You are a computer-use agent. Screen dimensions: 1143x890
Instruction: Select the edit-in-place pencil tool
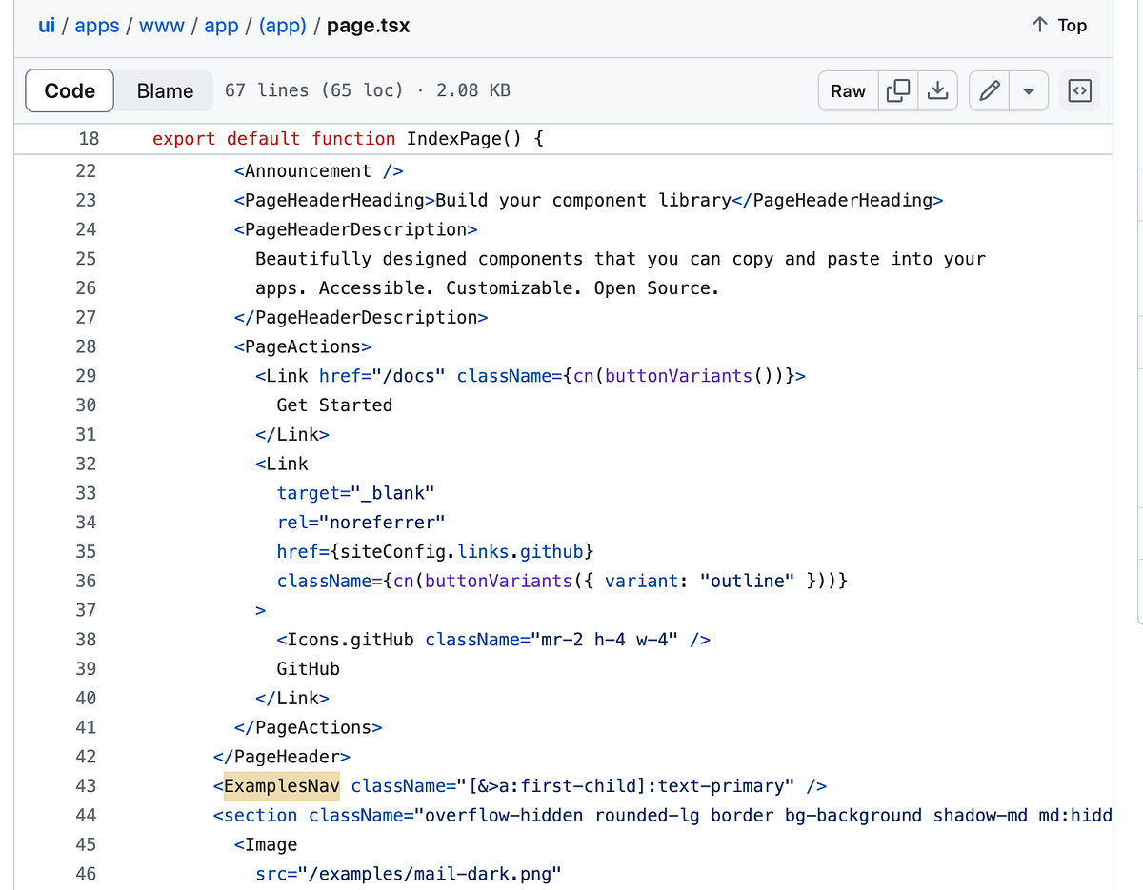pos(988,90)
